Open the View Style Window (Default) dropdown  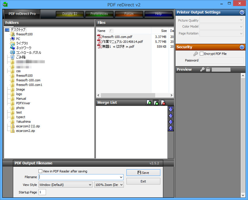click(66, 185)
